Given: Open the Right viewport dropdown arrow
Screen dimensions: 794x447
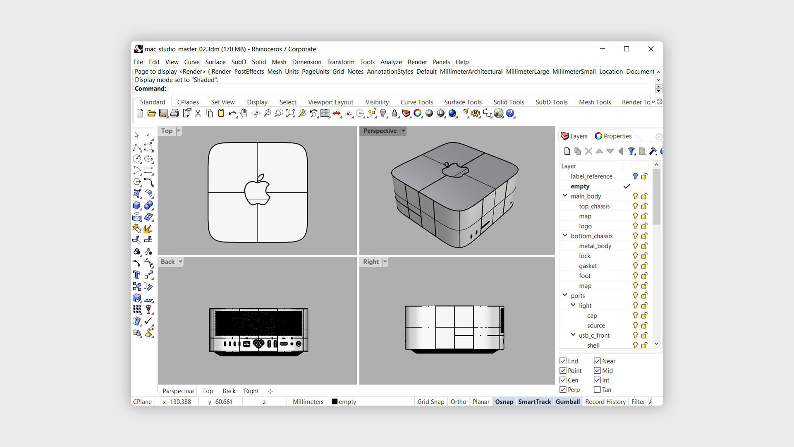Looking at the screenshot, I should coord(385,262).
